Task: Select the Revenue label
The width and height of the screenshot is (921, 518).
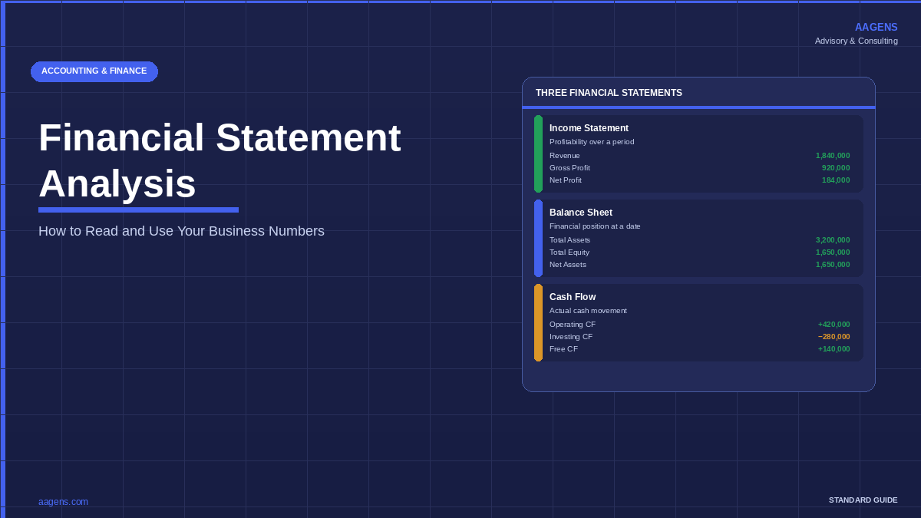Action: [x=565, y=156]
